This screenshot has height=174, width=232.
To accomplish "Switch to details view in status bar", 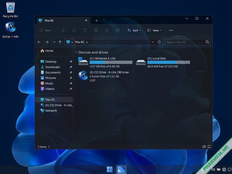I will [x=204, y=146].
